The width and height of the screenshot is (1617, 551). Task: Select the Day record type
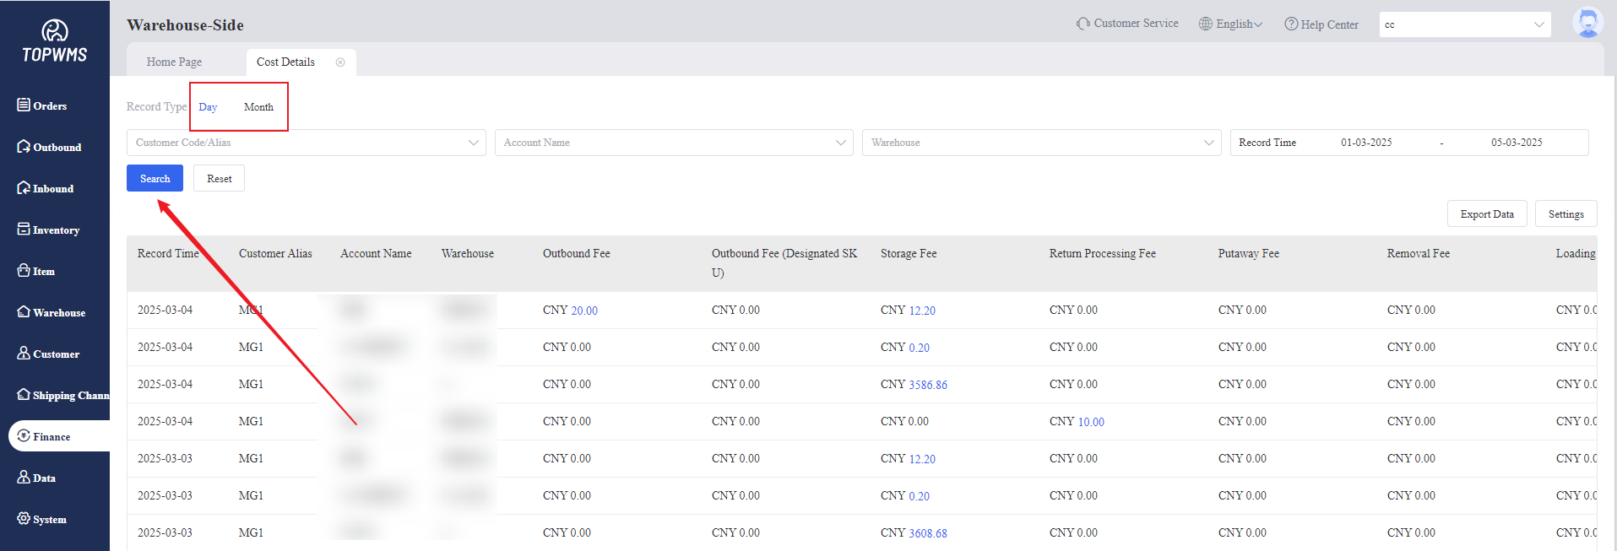[208, 107]
